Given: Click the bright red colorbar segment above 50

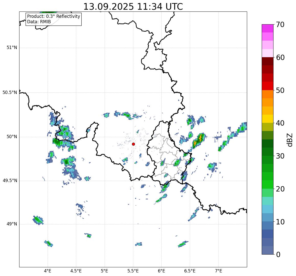Looking at the screenshot, I should click(268, 86).
